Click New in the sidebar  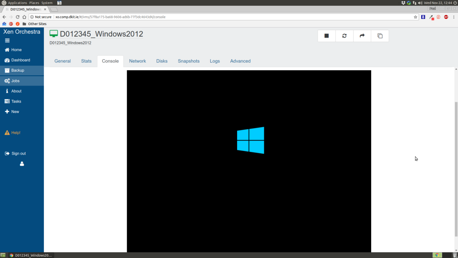[22, 112]
